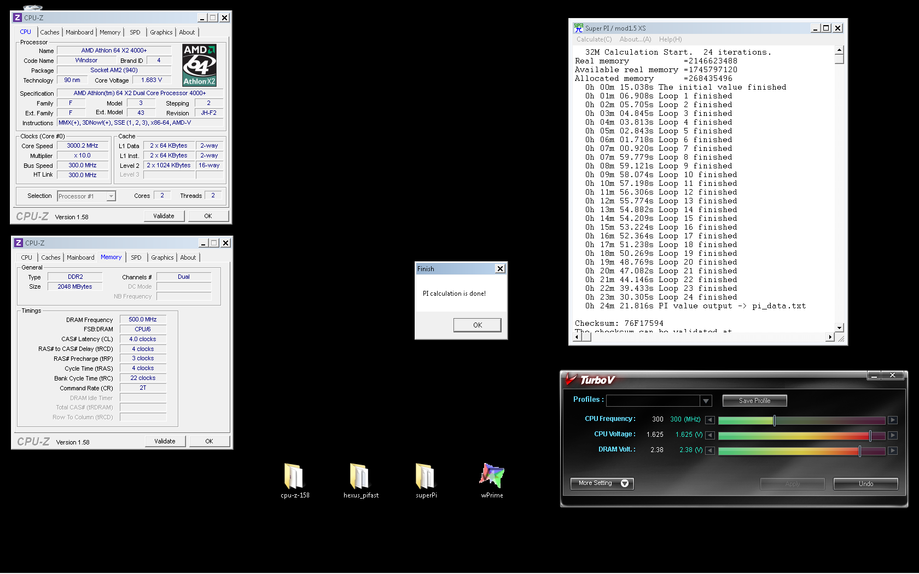The height and width of the screenshot is (574, 919).
Task: Open SPD tab in top CPU-Z window
Action: click(x=135, y=32)
